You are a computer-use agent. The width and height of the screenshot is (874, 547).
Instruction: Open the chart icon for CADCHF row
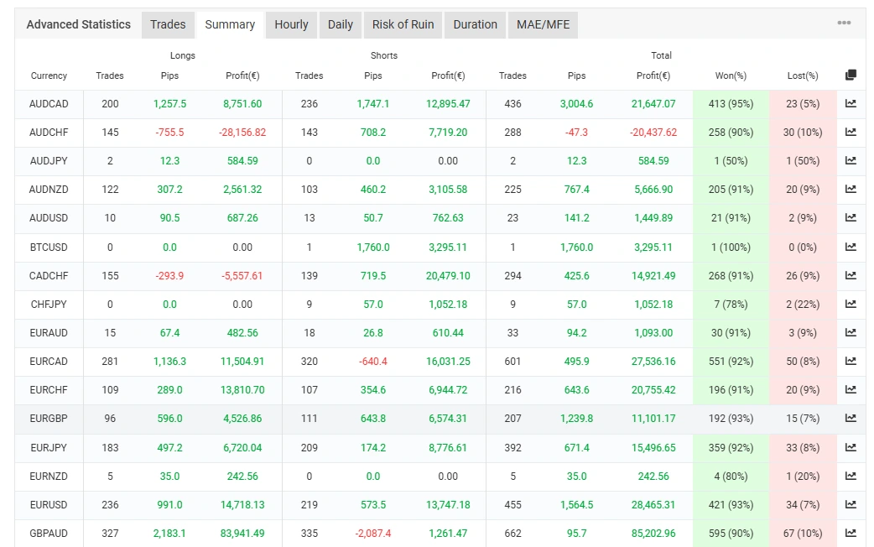(x=851, y=275)
